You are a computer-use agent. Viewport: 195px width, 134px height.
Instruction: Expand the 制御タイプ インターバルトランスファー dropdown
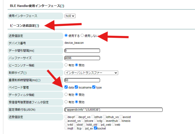[x=91, y=73]
